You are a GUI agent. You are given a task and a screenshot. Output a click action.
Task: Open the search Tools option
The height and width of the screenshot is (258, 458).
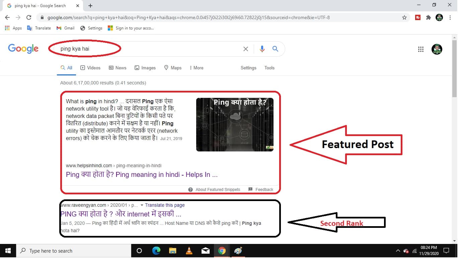pyautogui.click(x=270, y=68)
